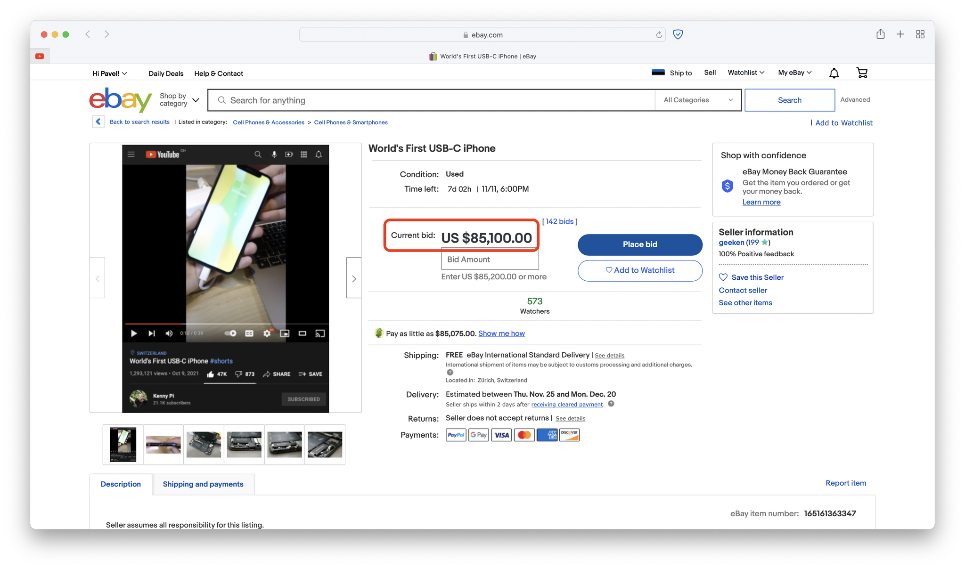965x569 pixels.
Task: Click the Bid Amount input field
Action: [490, 260]
